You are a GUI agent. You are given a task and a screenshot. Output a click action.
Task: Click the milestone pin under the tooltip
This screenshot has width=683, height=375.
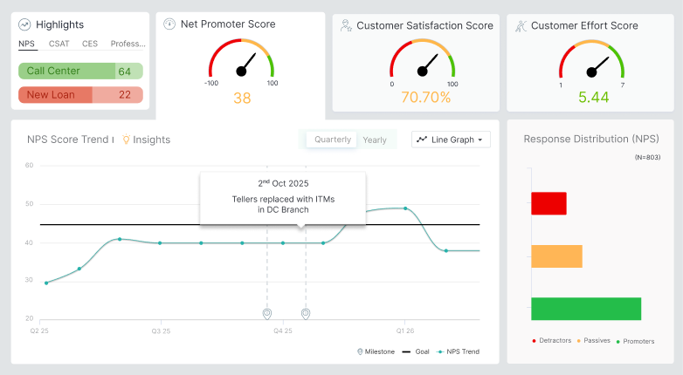click(306, 313)
